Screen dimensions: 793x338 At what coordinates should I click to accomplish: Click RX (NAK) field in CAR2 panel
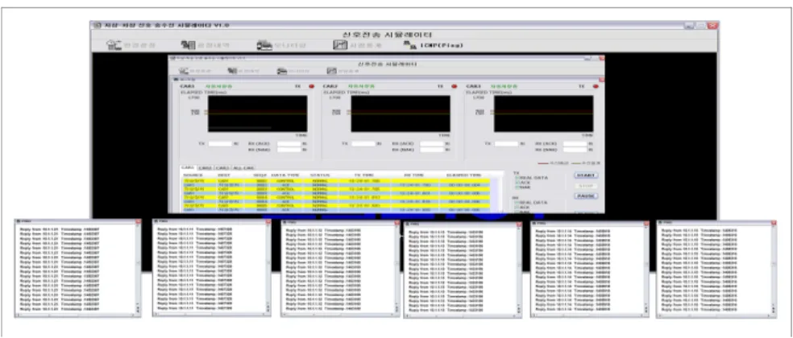click(432, 150)
